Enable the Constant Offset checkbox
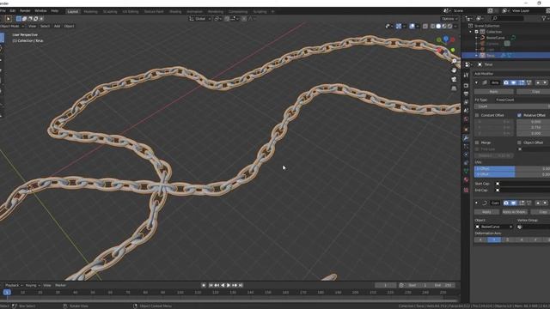The image size is (550, 309). click(x=477, y=115)
